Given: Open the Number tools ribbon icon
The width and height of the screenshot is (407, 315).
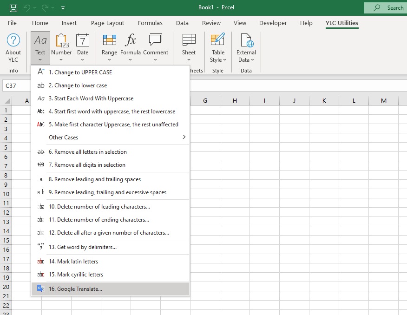Looking at the screenshot, I should tap(61, 41).
